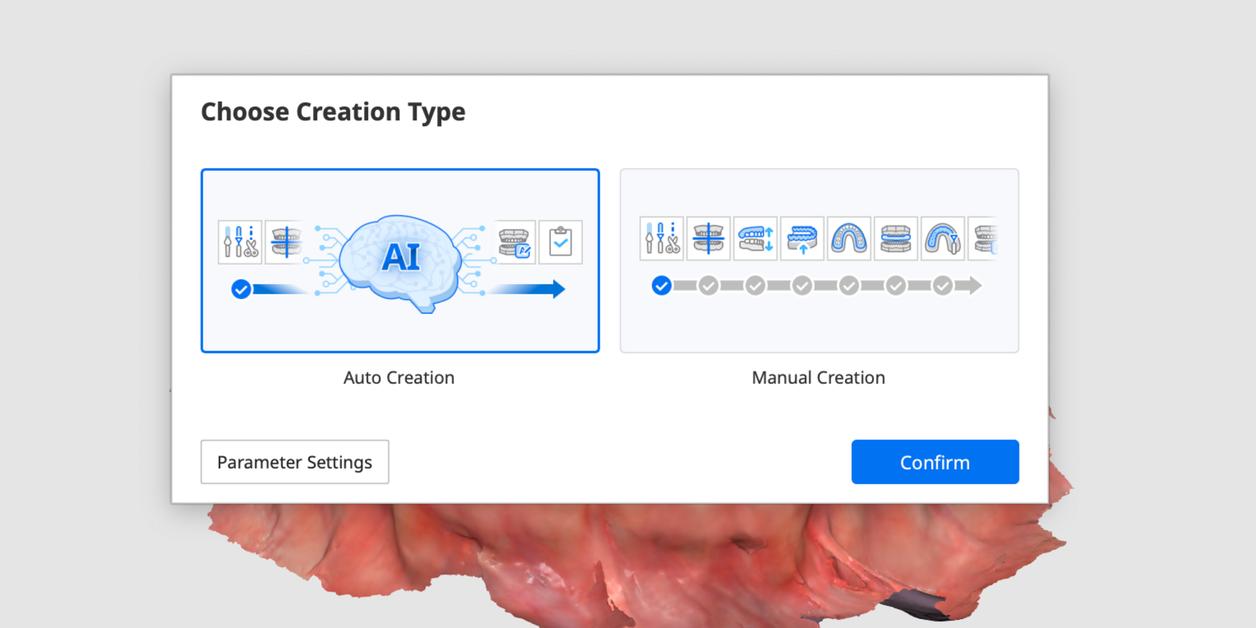
Task: Click the Manual Creation label
Action: point(818,377)
